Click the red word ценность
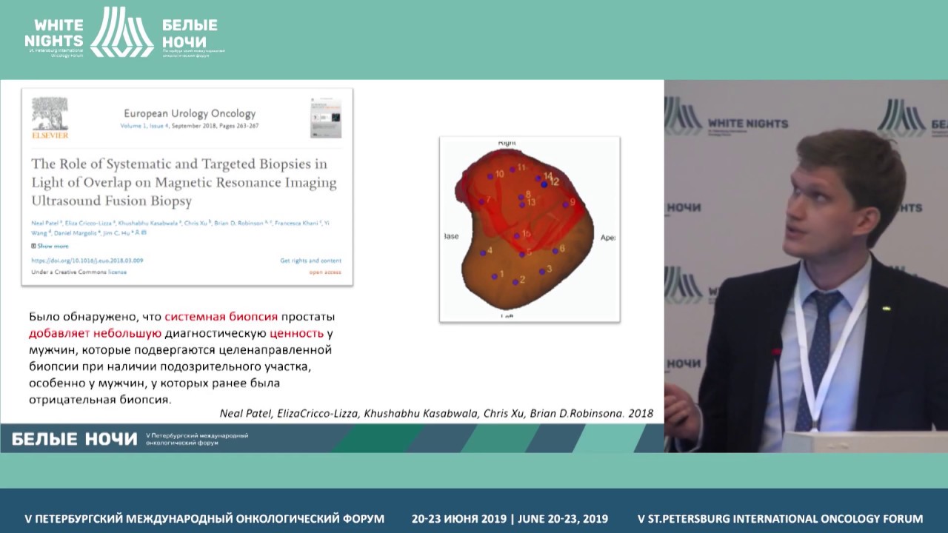The image size is (948, 533). [296, 333]
